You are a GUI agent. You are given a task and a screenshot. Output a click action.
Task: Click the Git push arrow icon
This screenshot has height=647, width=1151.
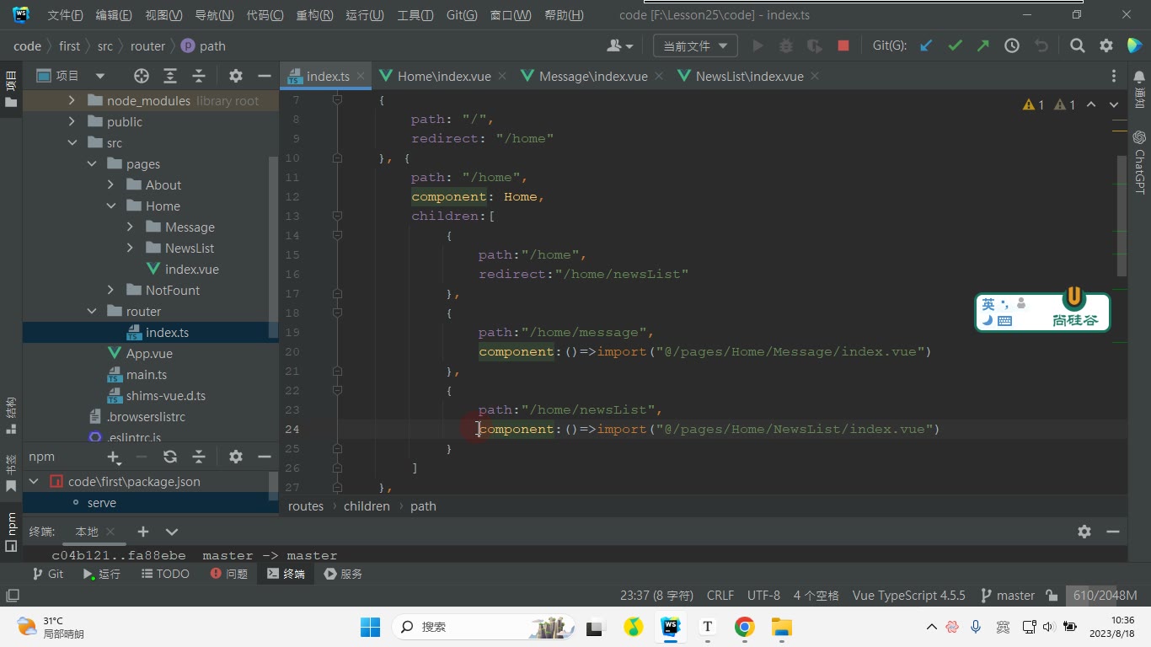[x=983, y=46]
